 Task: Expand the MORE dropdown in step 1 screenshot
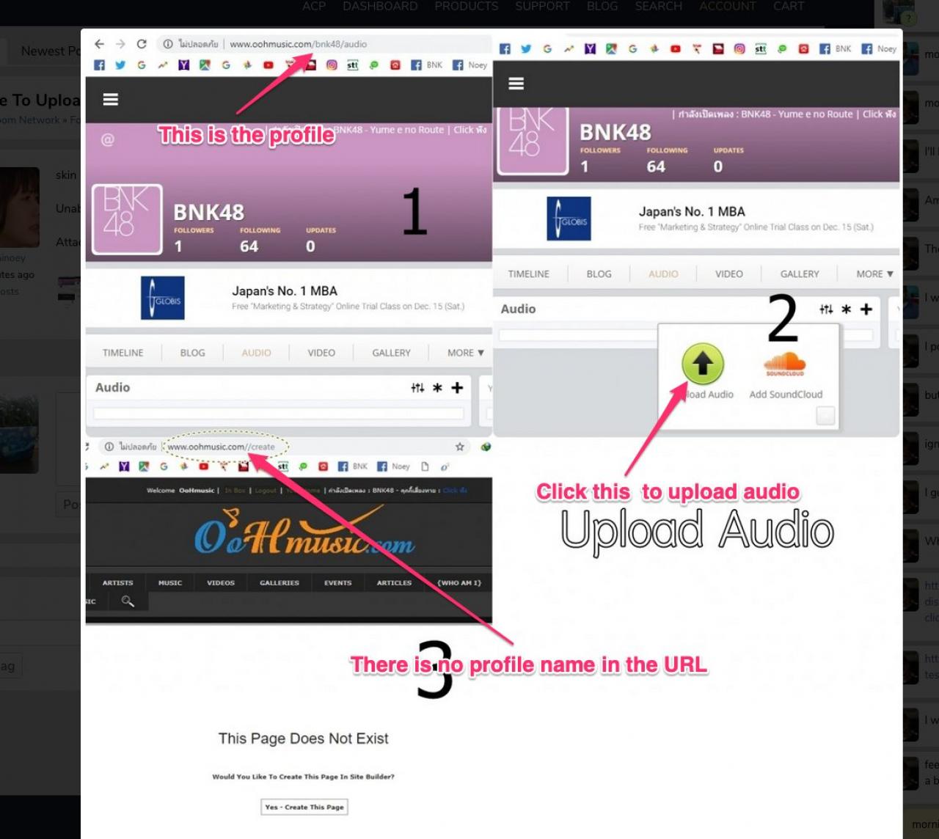pos(466,353)
